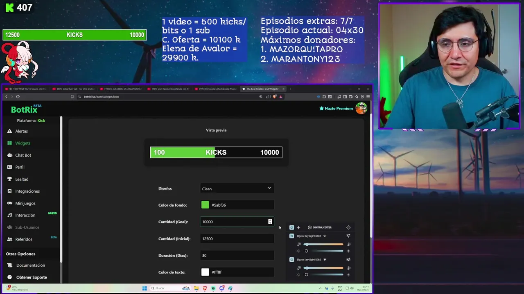Screen dimensions: 524x294
Task: Click the Duración (Días) input field
Action: (237, 255)
